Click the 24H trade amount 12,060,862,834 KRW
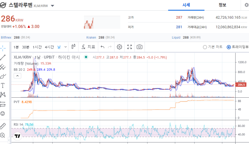This screenshot has width=249, height=144. coord(231,27)
